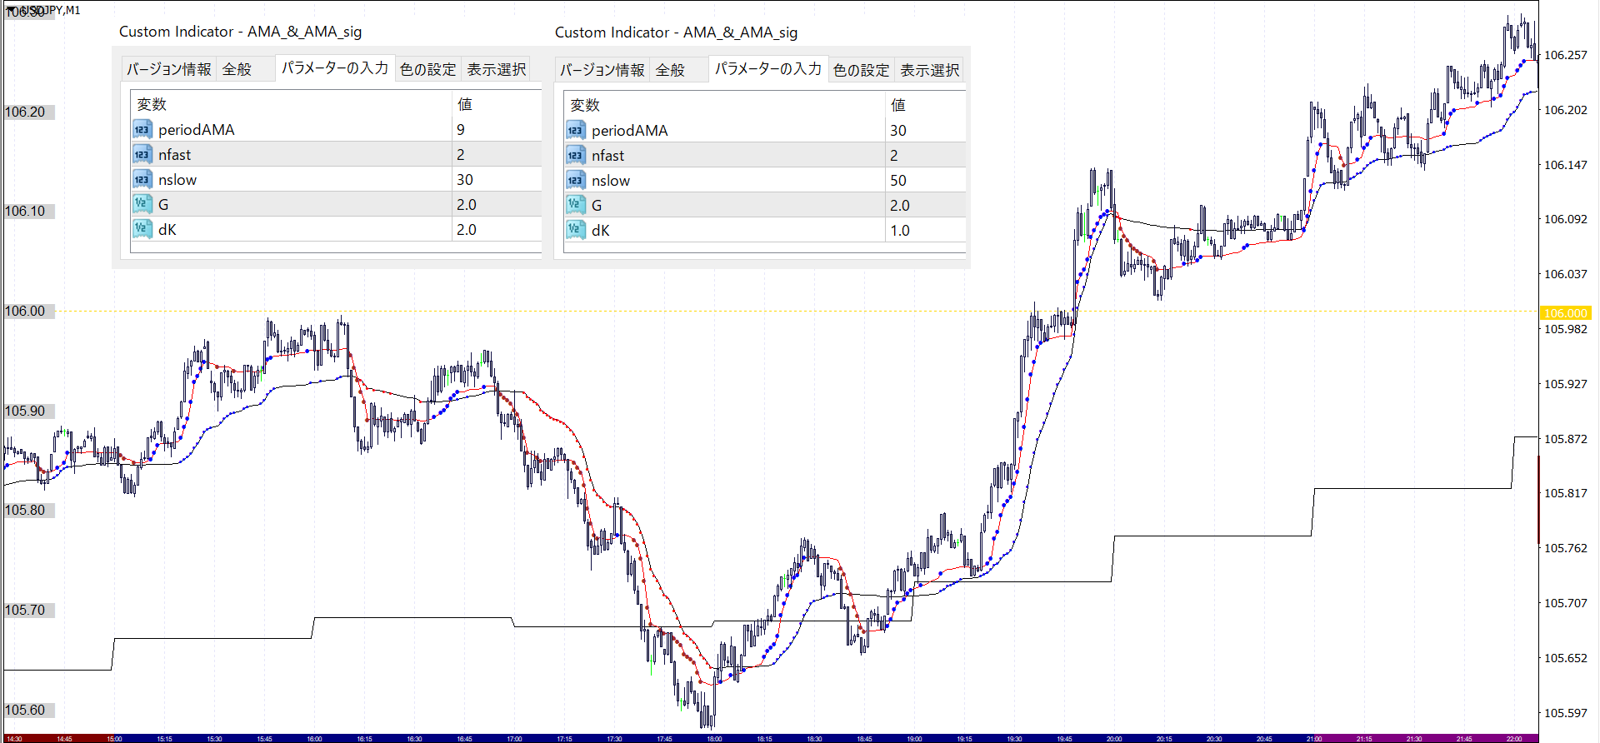
Task: Click the 106.202 price scale value
Action: 1566,110
